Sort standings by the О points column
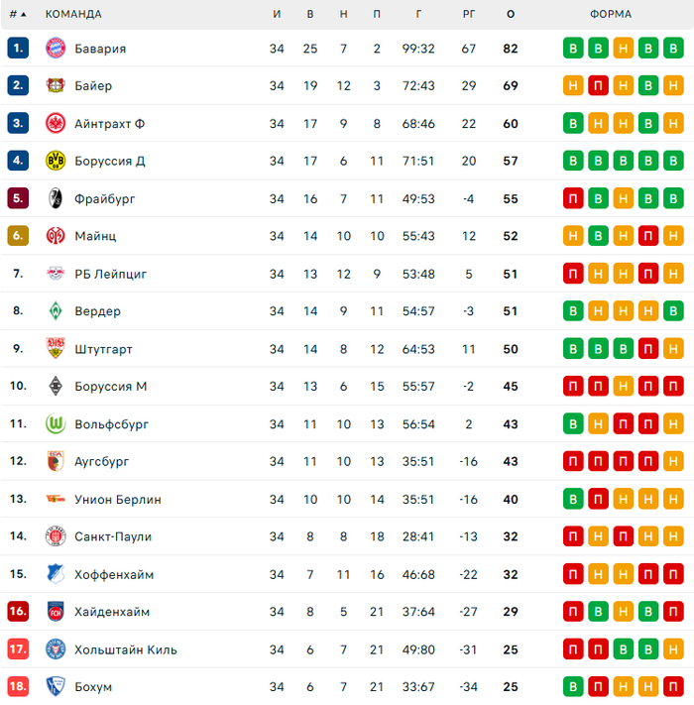The image size is (694, 705). point(511,15)
